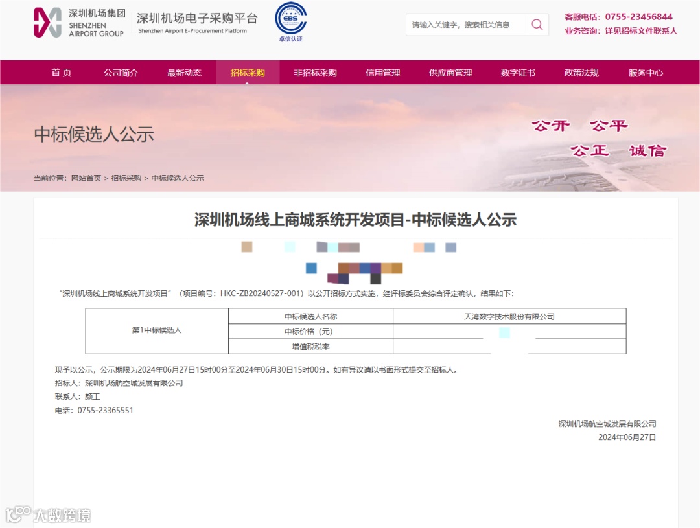Open the 首页 menu item
700x528 pixels.
tap(62, 73)
